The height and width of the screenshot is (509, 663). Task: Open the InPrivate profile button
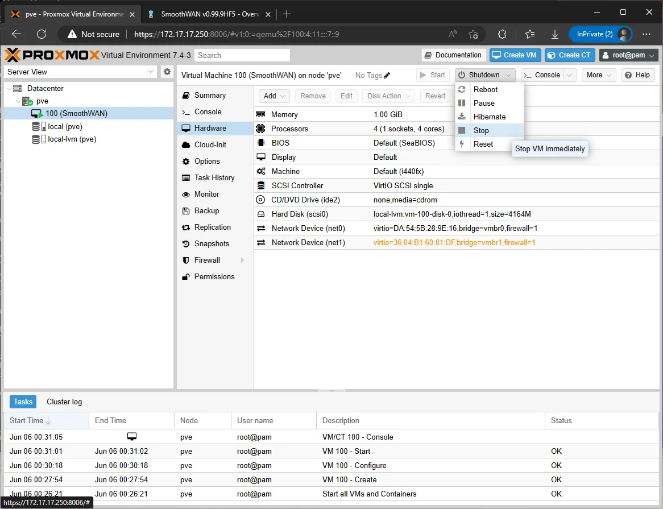point(600,34)
